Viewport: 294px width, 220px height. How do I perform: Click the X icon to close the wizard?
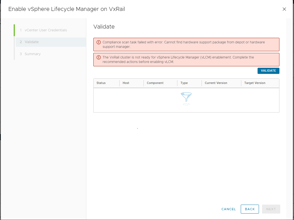284,9
